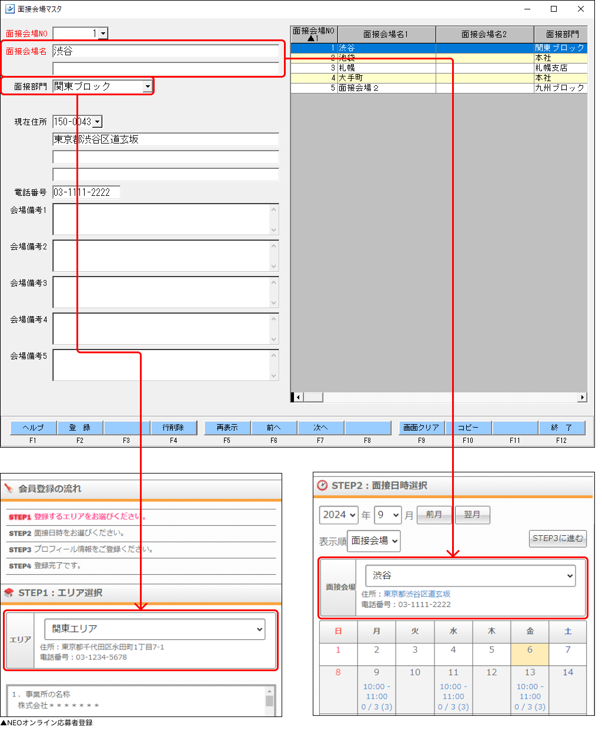Click the 会場備考1 text area
602x730 pixels.
coord(166,219)
